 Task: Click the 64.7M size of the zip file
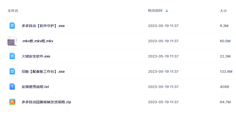point(225,102)
